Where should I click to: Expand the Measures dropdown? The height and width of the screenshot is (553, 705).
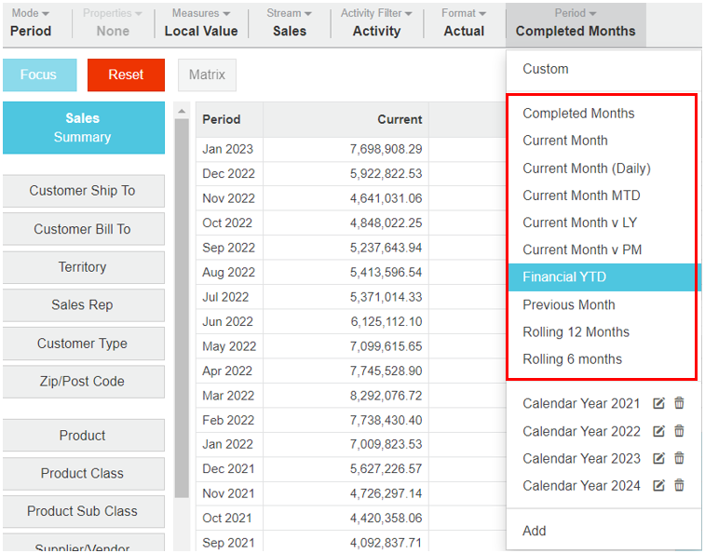(x=201, y=22)
